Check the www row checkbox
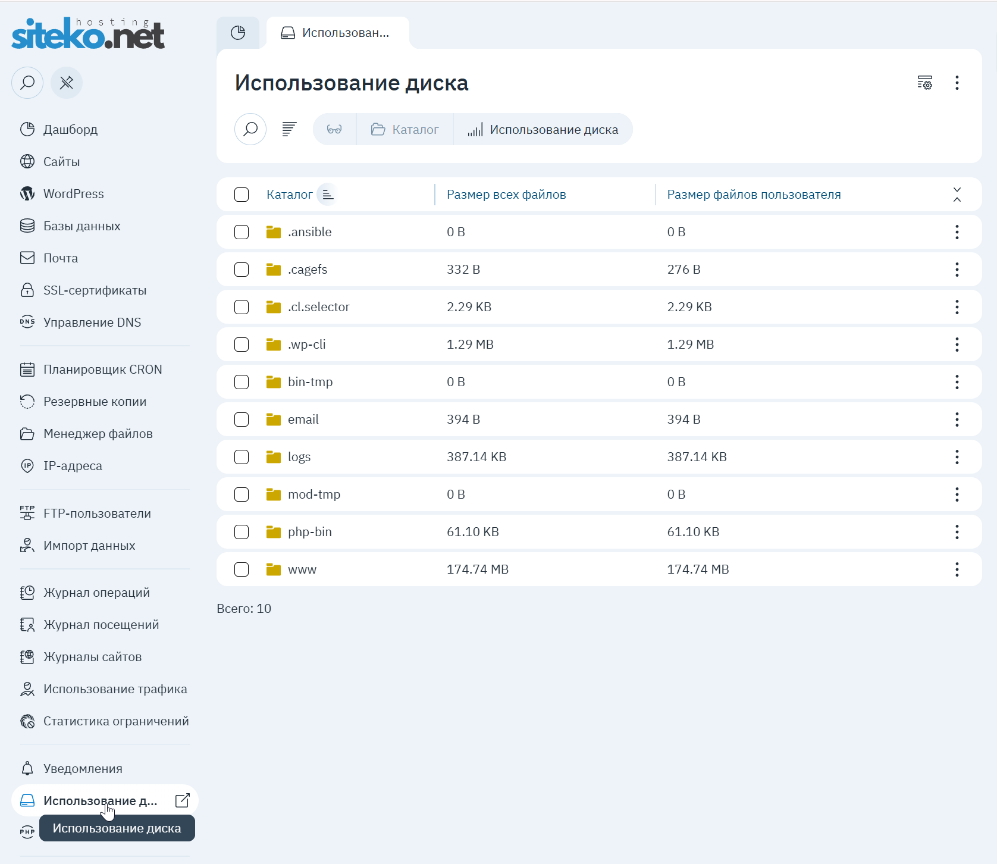Image resolution: width=997 pixels, height=864 pixels. click(242, 569)
